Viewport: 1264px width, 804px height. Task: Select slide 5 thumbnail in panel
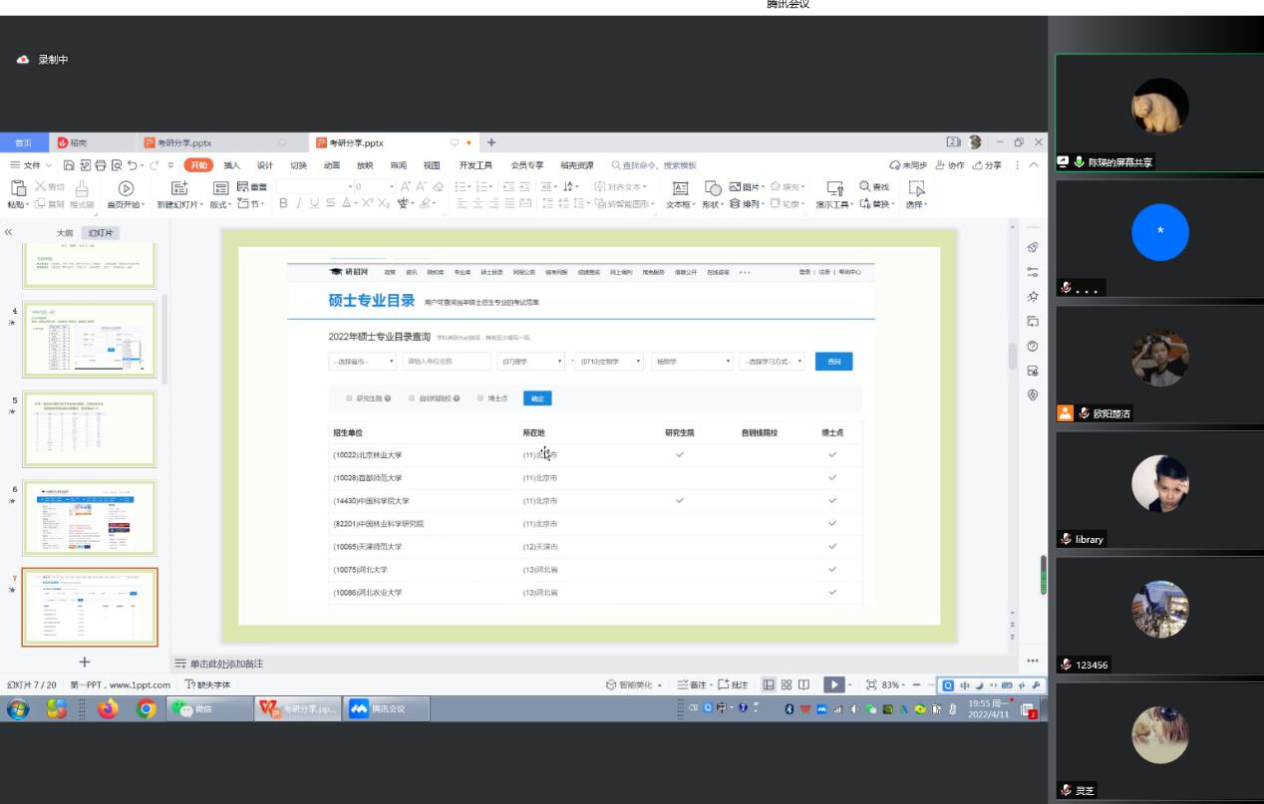(90, 428)
